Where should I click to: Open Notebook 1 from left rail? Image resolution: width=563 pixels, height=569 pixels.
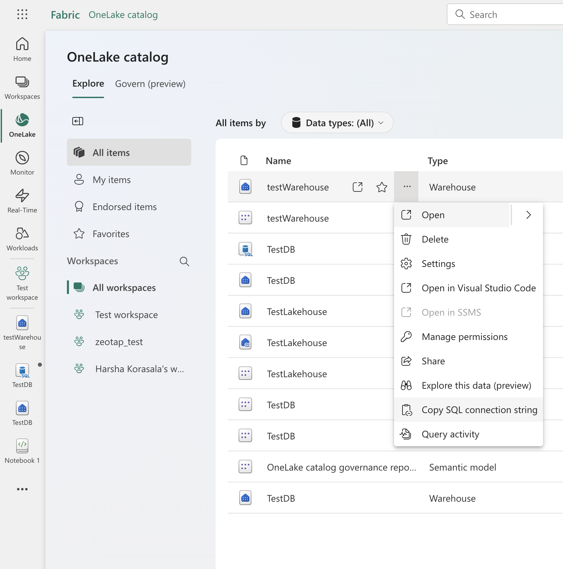(22, 451)
